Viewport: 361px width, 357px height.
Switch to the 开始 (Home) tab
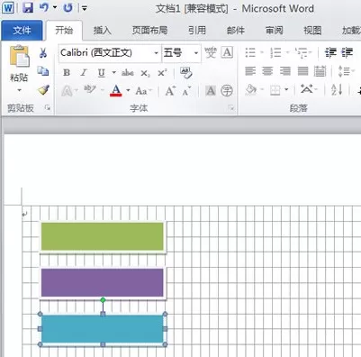click(x=64, y=31)
